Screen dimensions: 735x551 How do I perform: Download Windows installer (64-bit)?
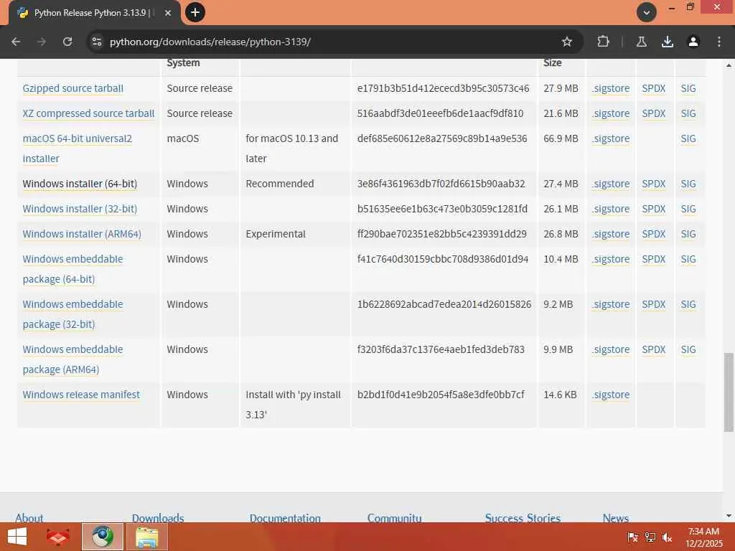coord(80,184)
